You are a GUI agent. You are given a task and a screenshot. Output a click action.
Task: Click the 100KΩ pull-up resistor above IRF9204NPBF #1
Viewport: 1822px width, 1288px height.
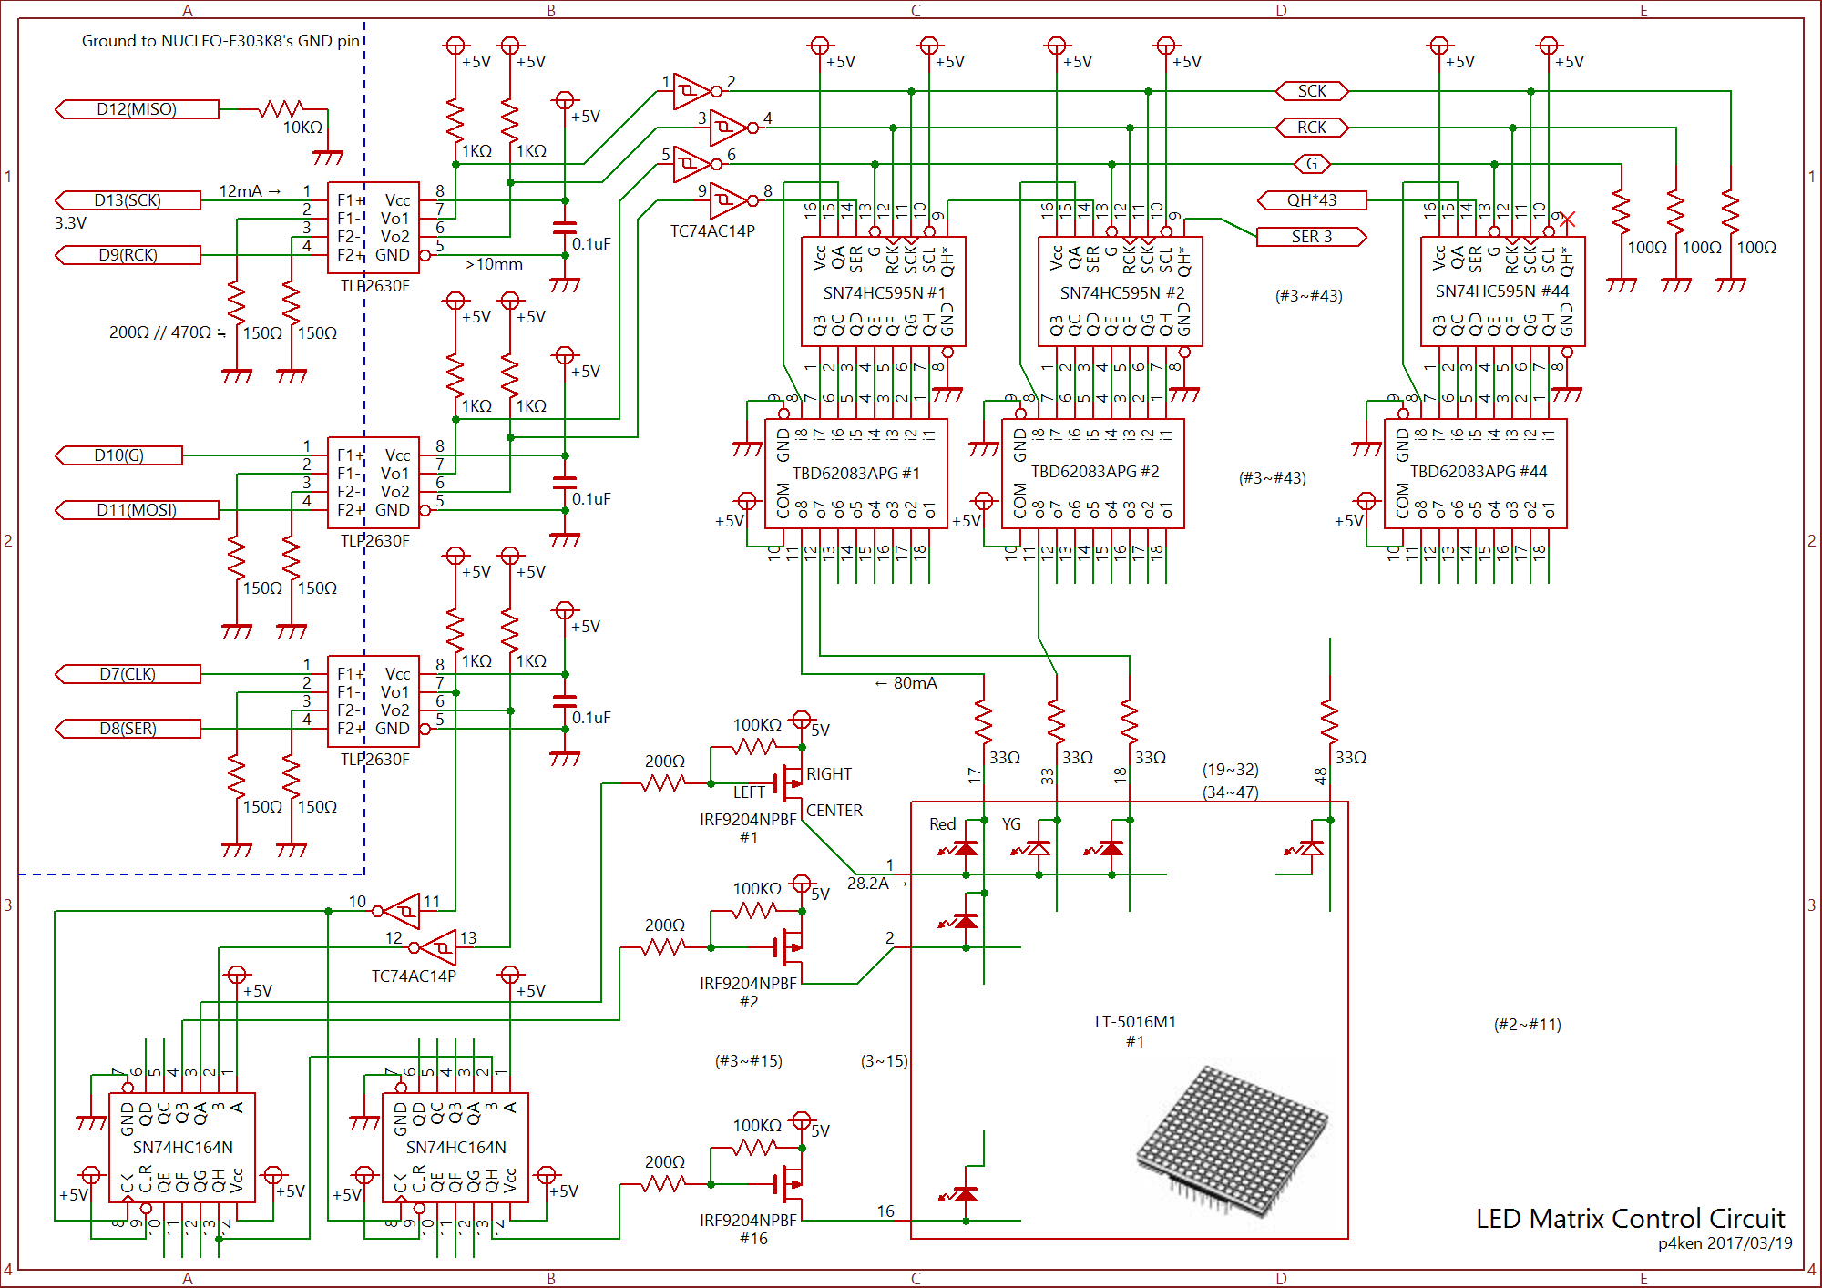754,747
